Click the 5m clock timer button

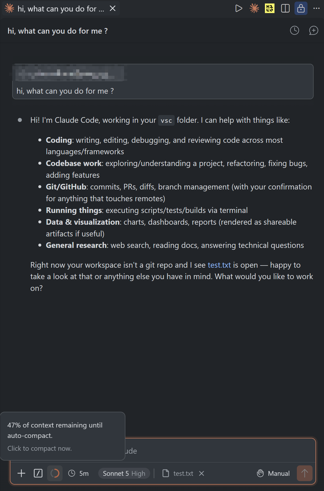(x=78, y=473)
